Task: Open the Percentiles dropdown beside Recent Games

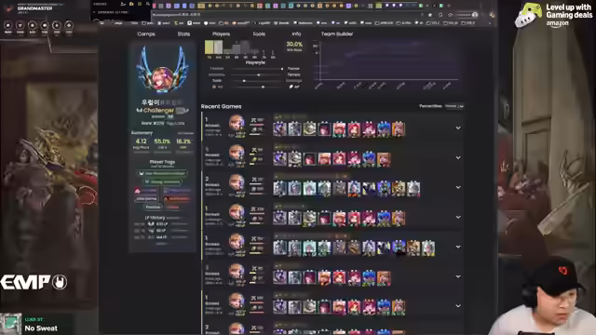Action: (454, 106)
